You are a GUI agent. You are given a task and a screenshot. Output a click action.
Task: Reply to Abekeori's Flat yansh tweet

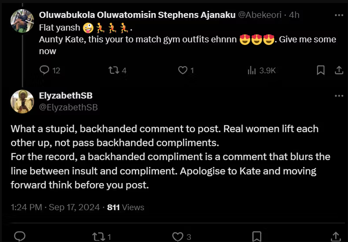tap(45, 70)
